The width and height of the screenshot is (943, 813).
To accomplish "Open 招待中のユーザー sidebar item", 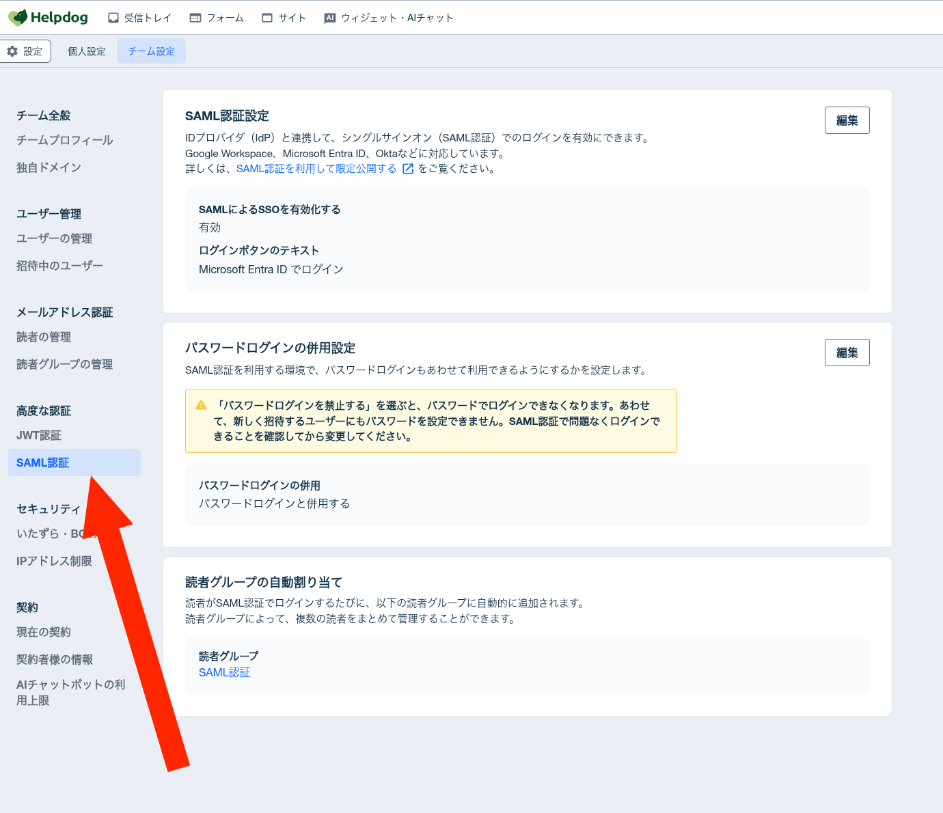I will pyautogui.click(x=59, y=266).
